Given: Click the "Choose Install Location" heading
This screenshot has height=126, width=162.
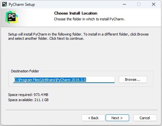Looking at the screenshot, I should tap(76, 13).
